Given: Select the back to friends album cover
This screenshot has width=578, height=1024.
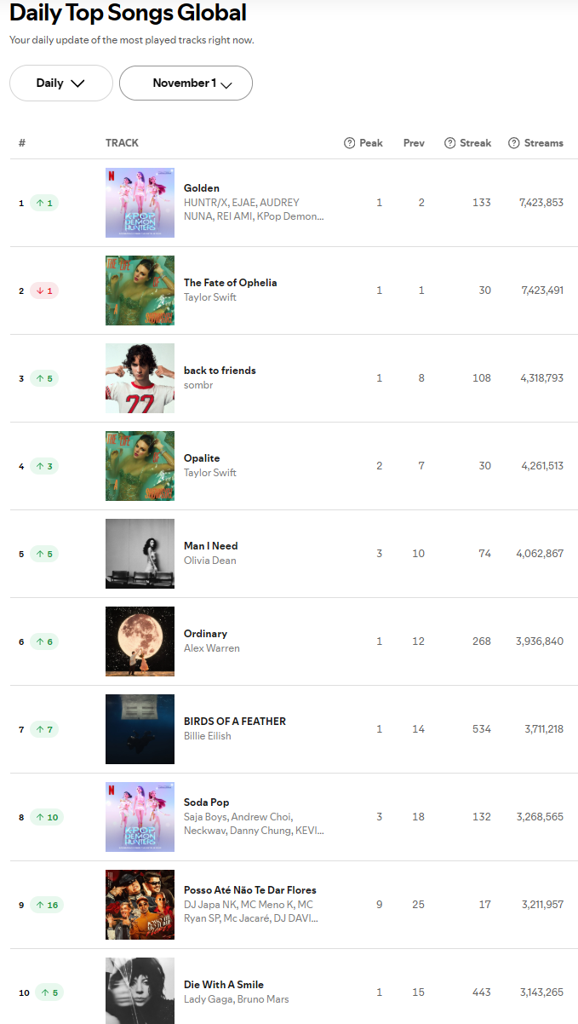Looking at the screenshot, I should click(140, 378).
